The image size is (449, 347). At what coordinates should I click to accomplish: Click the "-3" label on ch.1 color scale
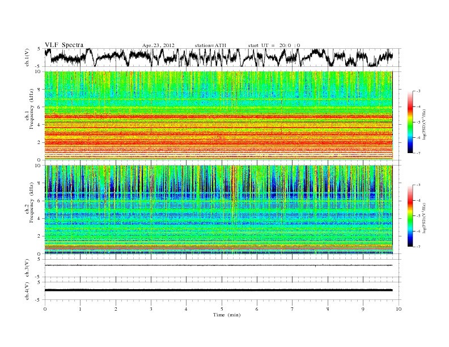pos(418,91)
